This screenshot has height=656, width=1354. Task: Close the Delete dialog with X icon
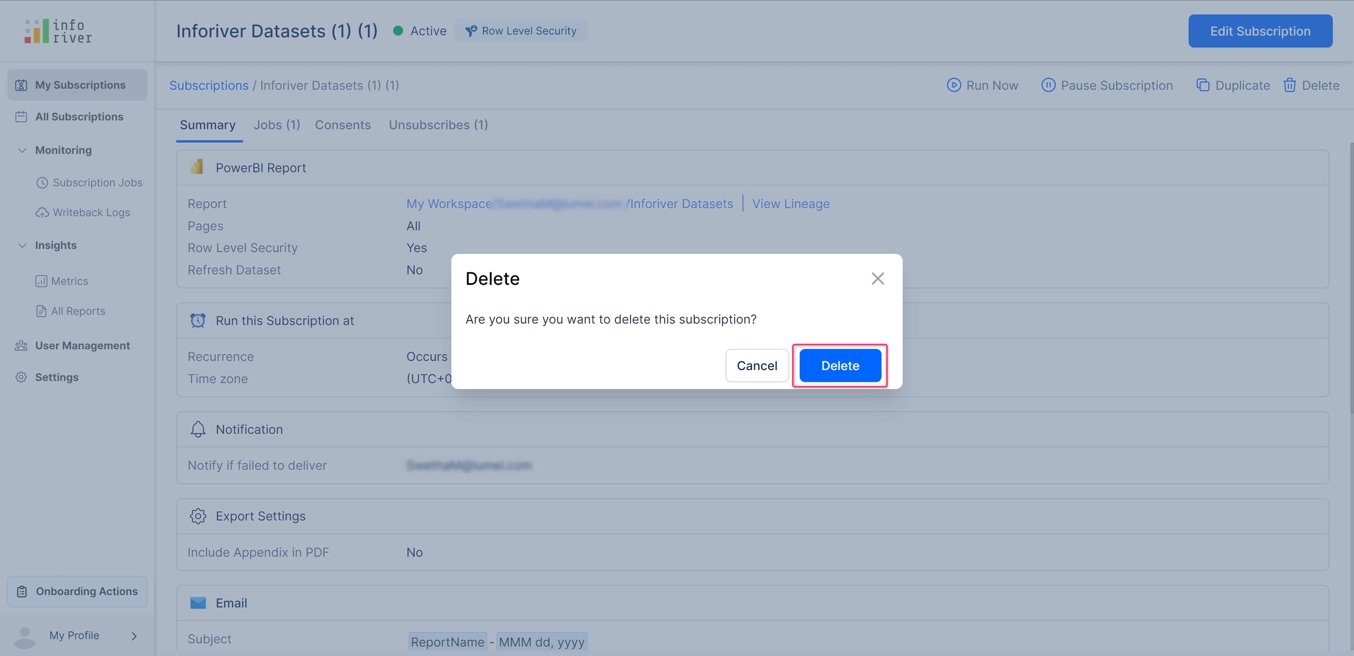pos(877,278)
